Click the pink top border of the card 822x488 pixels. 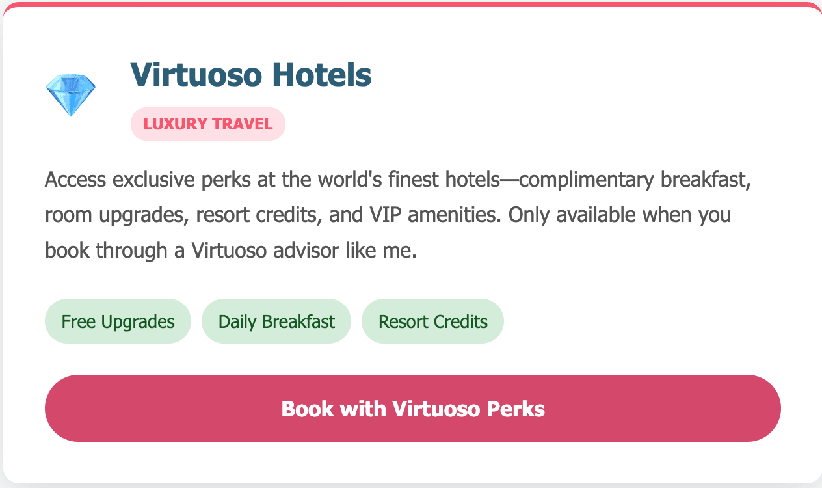point(411,5)
